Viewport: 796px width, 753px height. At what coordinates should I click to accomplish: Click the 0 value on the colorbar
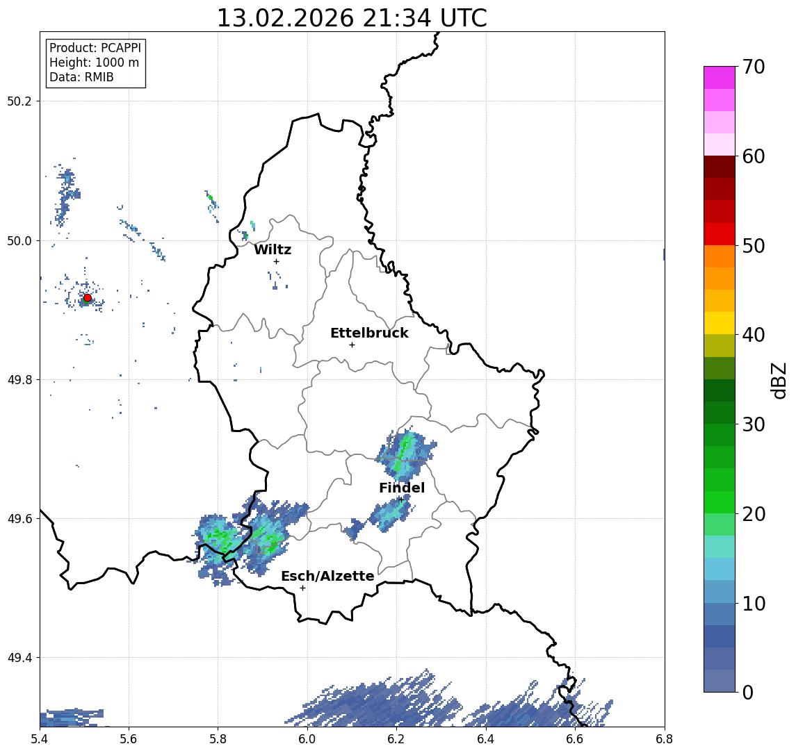pyautogui.click(x=748, y=692)
